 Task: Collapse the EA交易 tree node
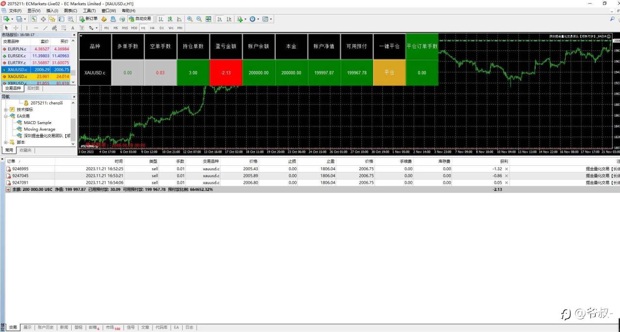click(6, 116)
